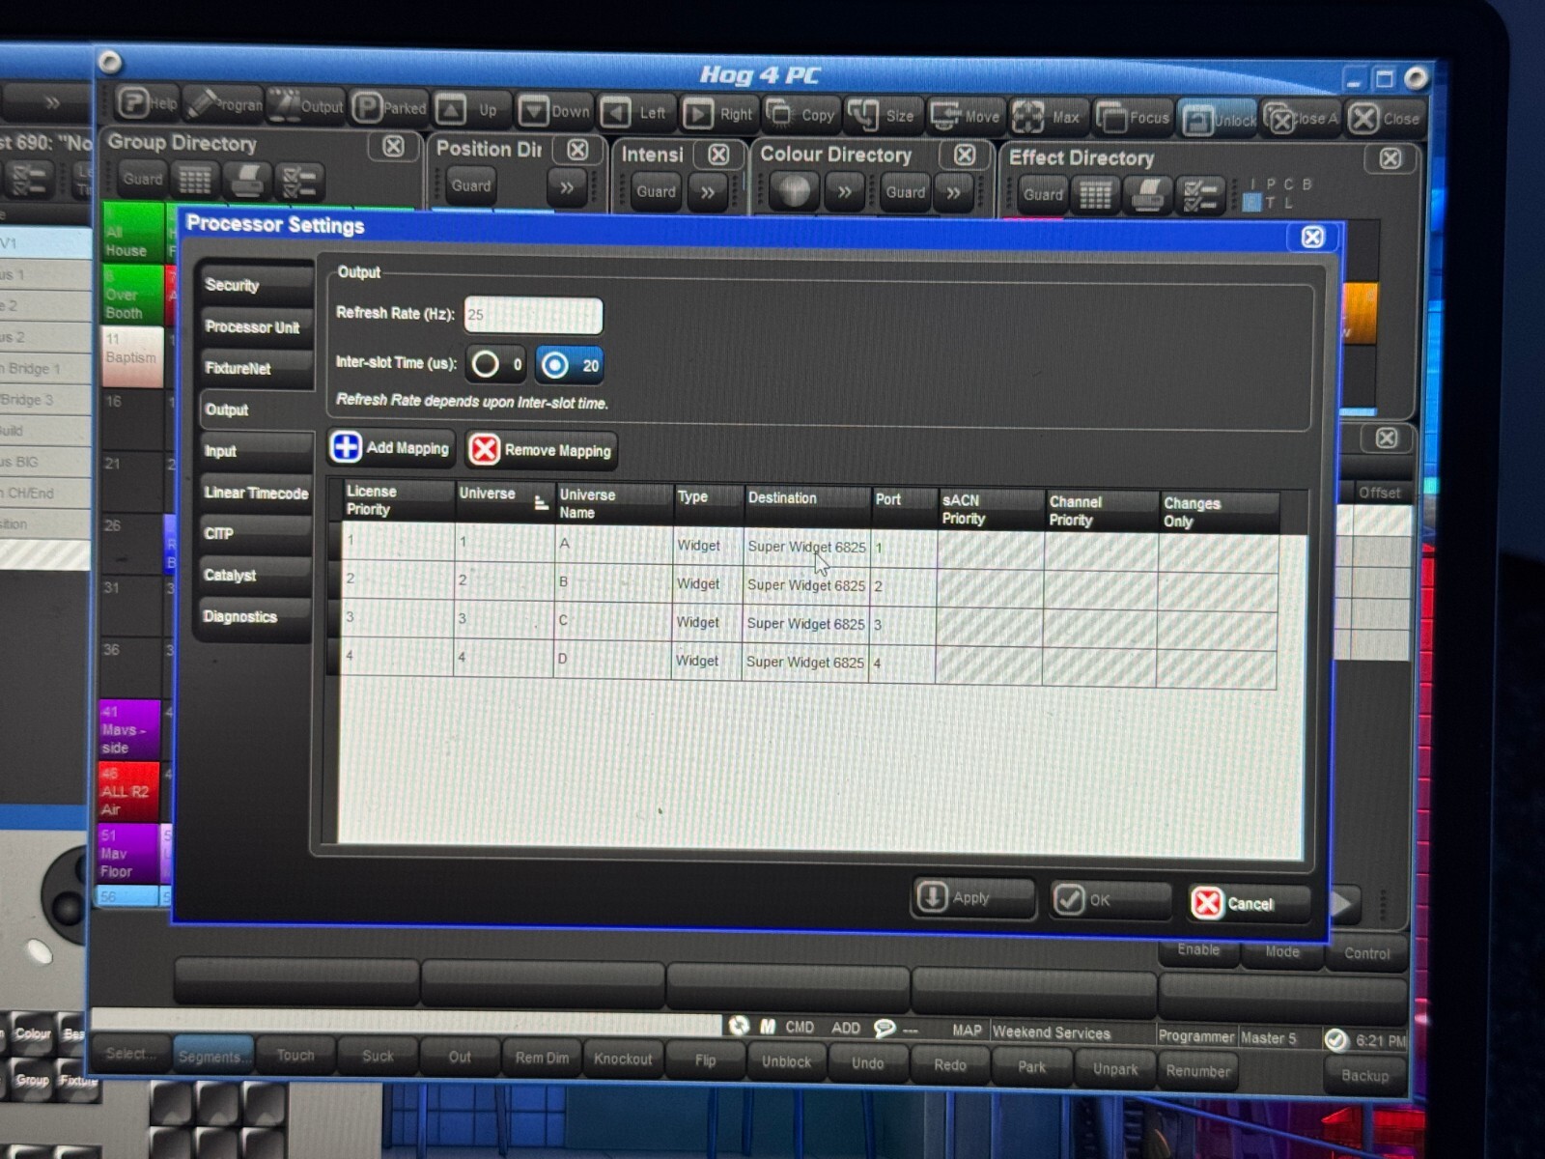This screenshot has height=1159, width=1545.
Task: Open the colour picker ball in Colour Directory
Action: tap(795, 190)
